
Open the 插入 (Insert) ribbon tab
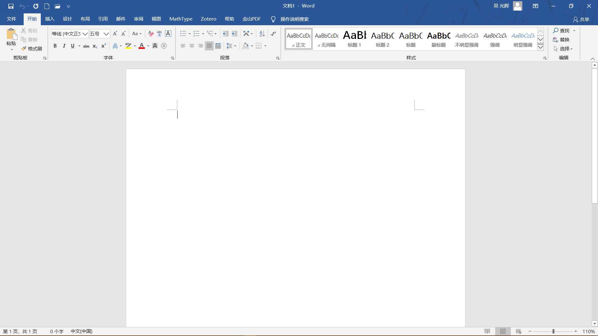click(50, 19)
